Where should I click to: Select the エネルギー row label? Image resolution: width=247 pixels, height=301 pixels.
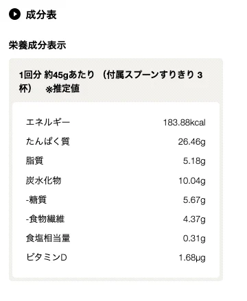tap(48, 122)
